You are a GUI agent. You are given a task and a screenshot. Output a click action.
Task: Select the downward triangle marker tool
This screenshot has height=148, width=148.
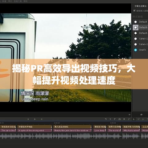pos(110,119)
